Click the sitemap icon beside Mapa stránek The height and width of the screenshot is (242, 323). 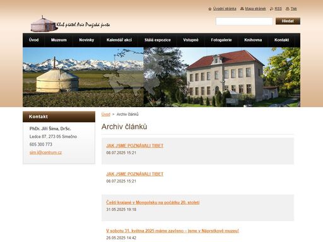pyautogui.click(x=242, y=9)
